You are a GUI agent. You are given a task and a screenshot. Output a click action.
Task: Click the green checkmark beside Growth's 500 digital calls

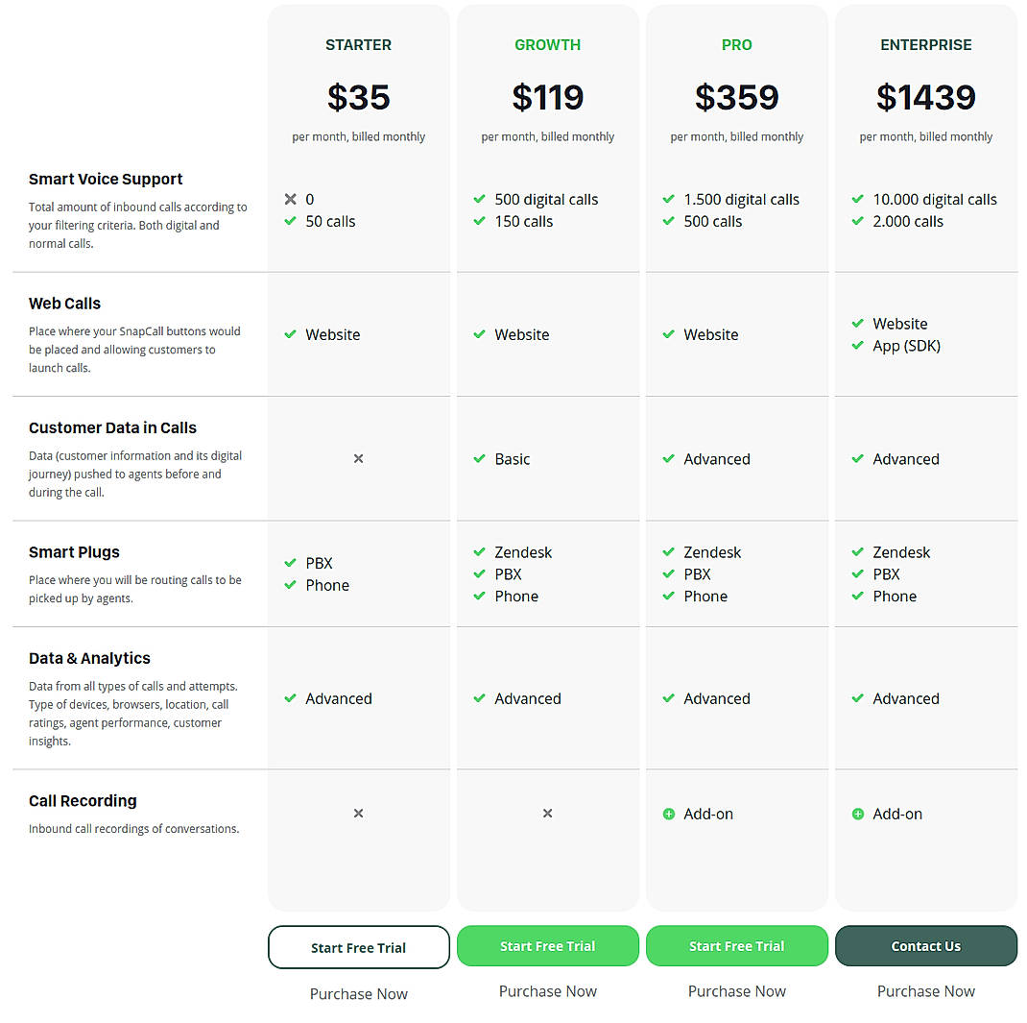[479, 200]
